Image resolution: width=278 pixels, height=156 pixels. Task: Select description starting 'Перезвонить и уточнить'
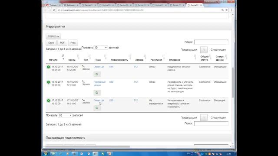tap(180, 87)
